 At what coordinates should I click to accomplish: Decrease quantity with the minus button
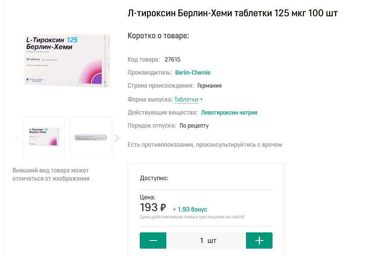pyautogui.click(x=153, y=241)
